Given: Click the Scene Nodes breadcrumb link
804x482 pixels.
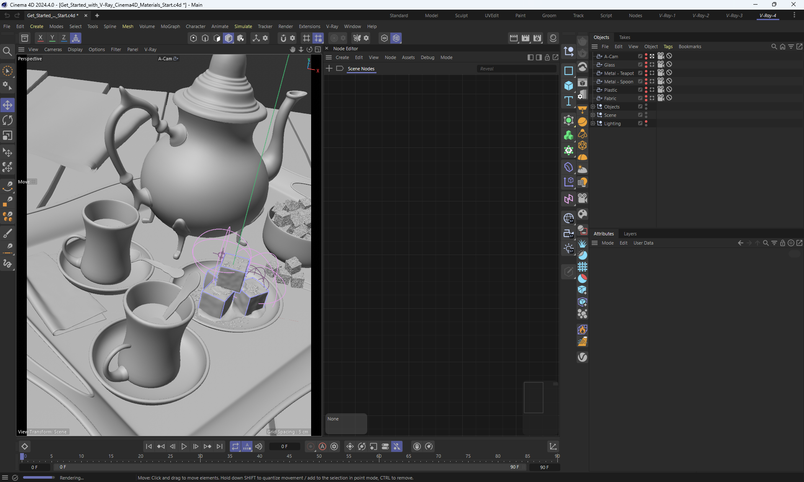Looking at the screenshot, I should pyautogui.click(x=361, y=69).
